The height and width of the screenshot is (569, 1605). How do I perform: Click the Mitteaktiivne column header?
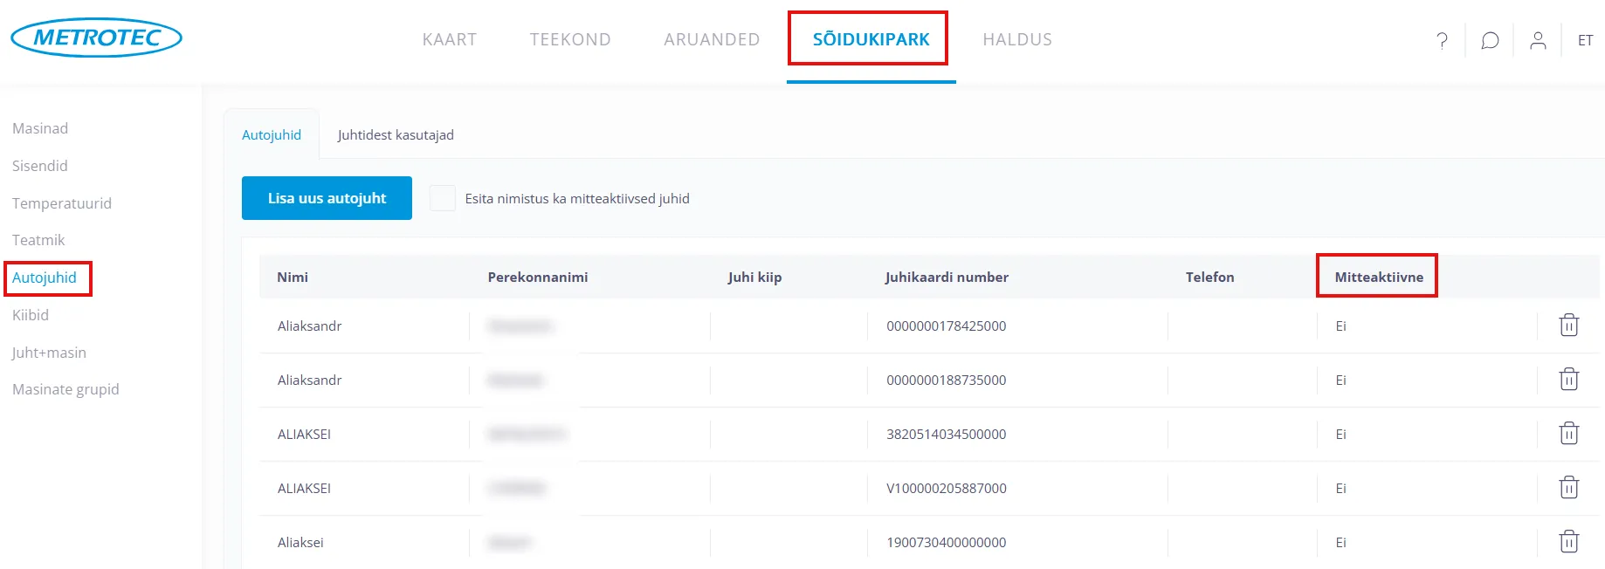coord(1378,277)
